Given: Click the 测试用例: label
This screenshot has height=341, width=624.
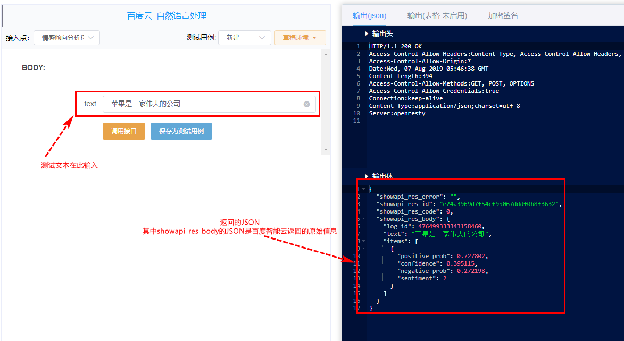Looking at the screenshot, I should (201, 38).
